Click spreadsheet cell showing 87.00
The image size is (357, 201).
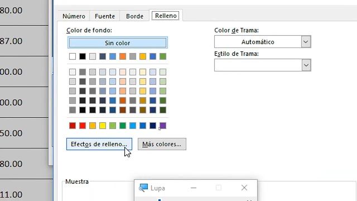[x=24, y=41]
